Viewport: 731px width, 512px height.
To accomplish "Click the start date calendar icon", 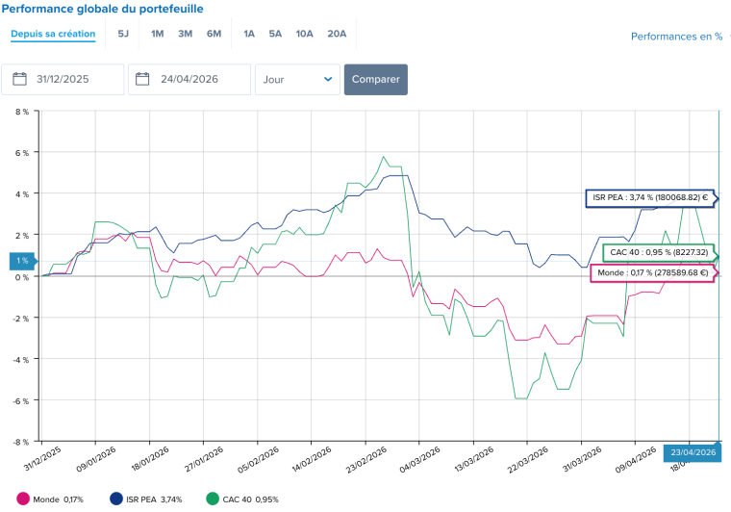I will 19,80.
